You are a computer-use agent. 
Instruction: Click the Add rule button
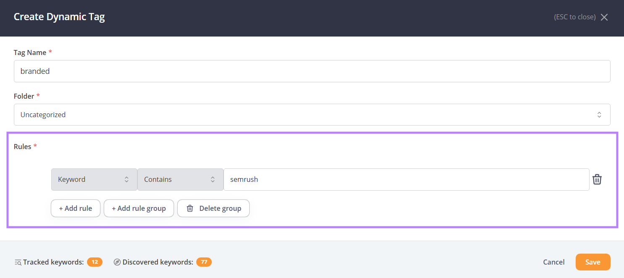[x=75, y=208]
